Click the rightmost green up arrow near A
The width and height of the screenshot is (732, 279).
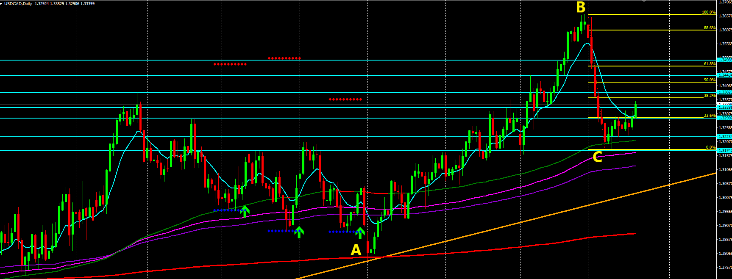click(360, 232)
